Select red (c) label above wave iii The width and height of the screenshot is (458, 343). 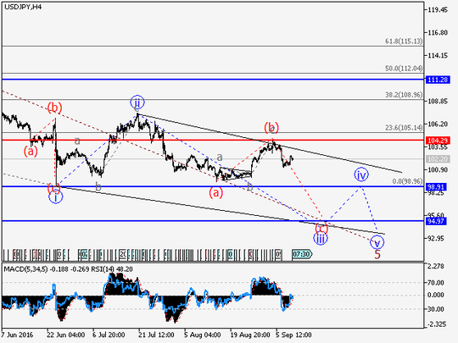click(x=321, y=228)
